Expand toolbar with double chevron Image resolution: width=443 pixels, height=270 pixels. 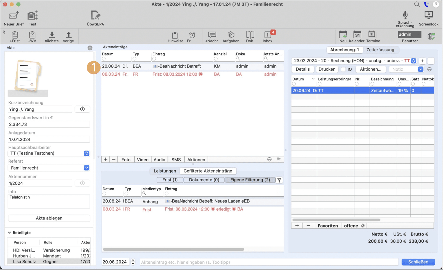tap(4, 32)
